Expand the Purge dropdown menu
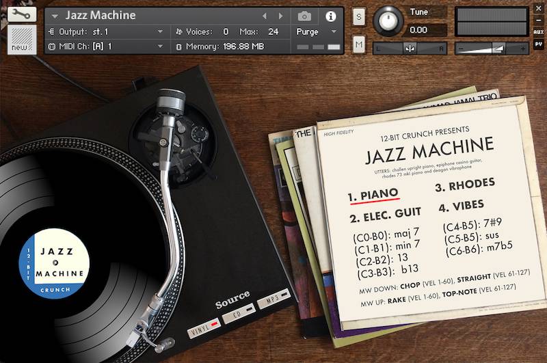Viewport: 547px width, 363px height. pyautogui.click(x=316, y=31)
